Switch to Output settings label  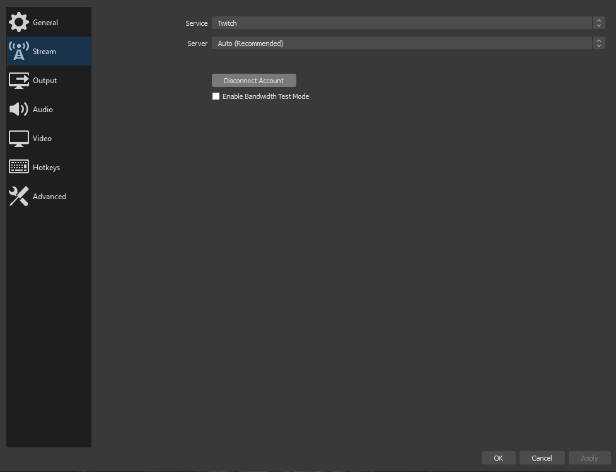pos(45,81)
